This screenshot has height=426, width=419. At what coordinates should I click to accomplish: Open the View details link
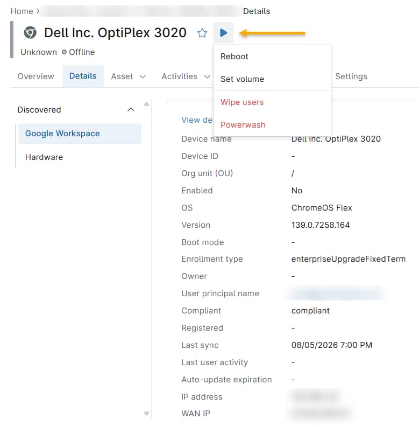[197, 120]
